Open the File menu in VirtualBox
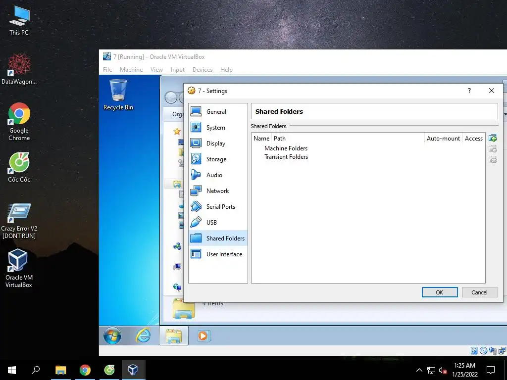Screen dimensions: 507x380 (107, 69)
